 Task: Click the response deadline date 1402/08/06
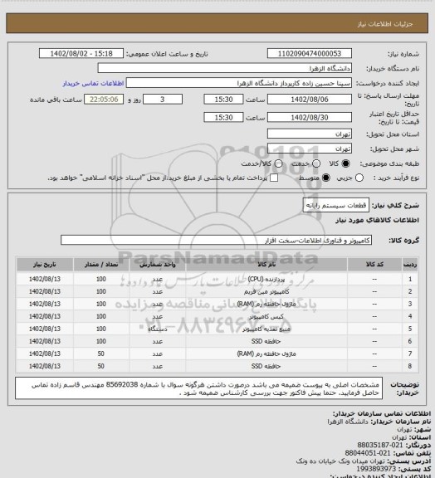(x=310, y=100)
